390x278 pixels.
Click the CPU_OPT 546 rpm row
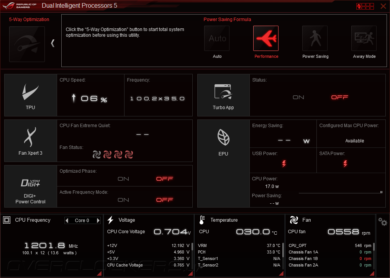[x=330, y=245]
